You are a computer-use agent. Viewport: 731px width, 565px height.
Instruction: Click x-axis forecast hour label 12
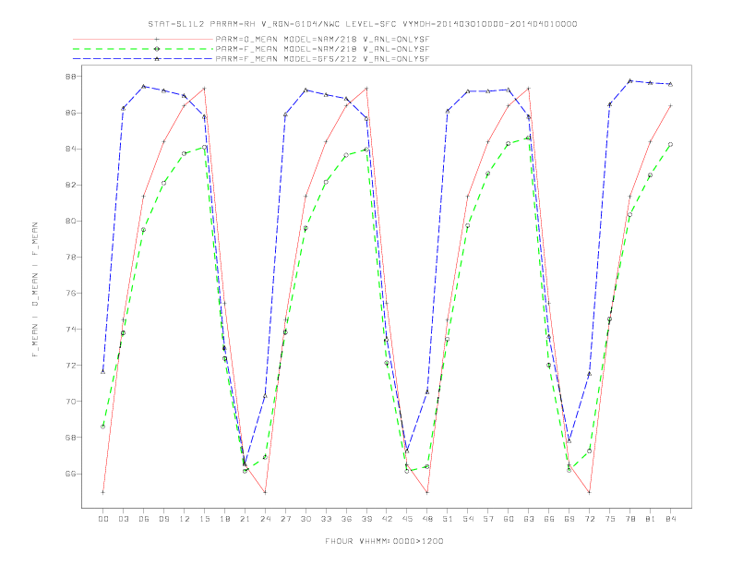coord(185,519)
